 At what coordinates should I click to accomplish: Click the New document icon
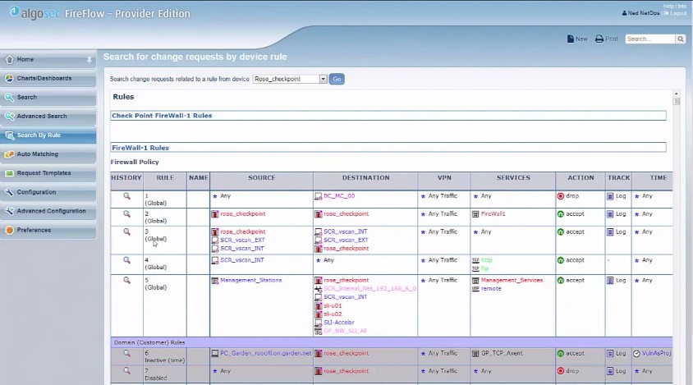click(x=571, y=39)
